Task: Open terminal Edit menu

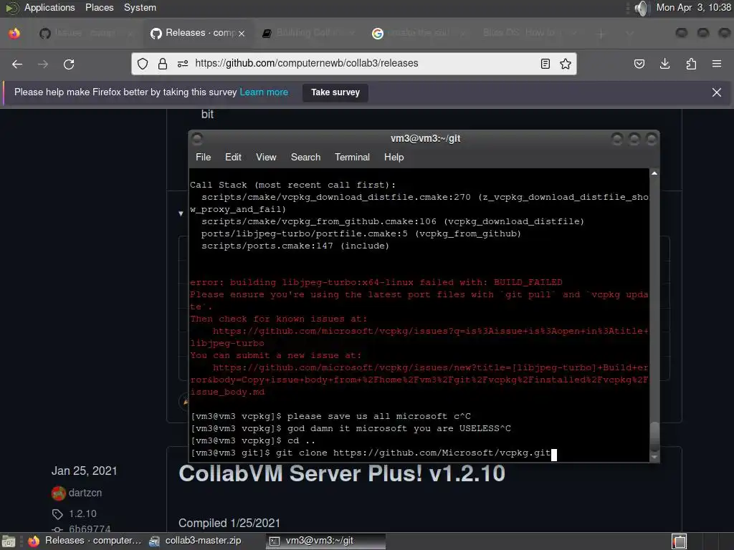Action: tap(233, 157)
